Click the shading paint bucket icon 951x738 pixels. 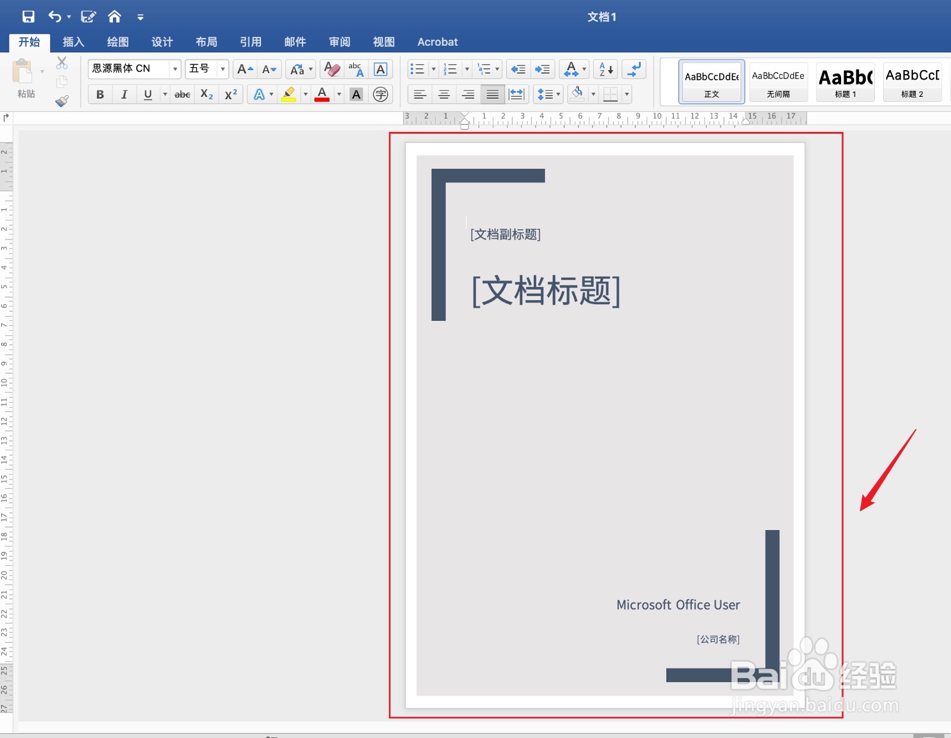pos(577,93)
